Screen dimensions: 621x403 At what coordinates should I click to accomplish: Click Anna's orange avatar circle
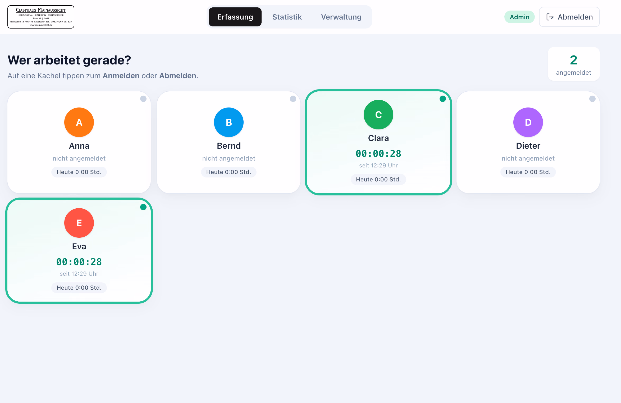tap(79, 122)
